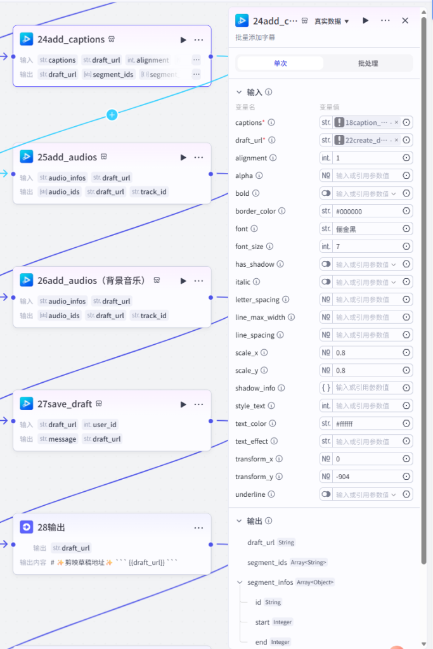Collapse the segment_infos output tree
The image size is (433, 649).
[240, 582]
